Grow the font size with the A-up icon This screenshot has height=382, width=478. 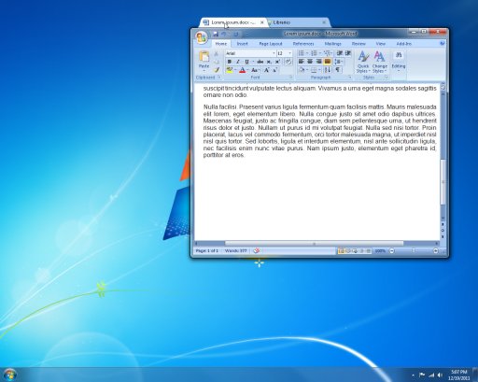(266, 70)
